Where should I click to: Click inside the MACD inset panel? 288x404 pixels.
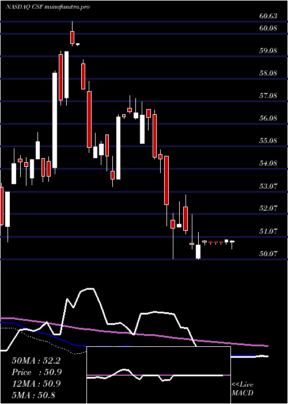tap(158, 375)
